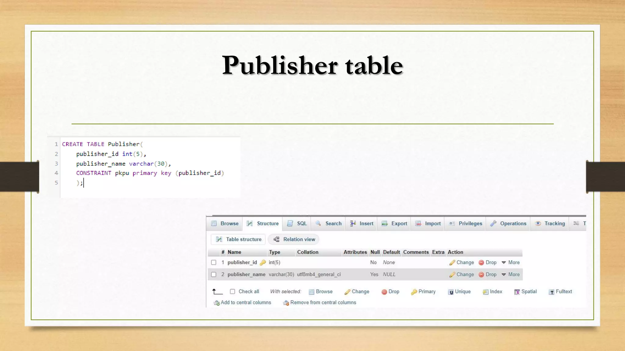Open the SQL tab
Viewport: 625px width, 351px height.
tap(297, 223)
